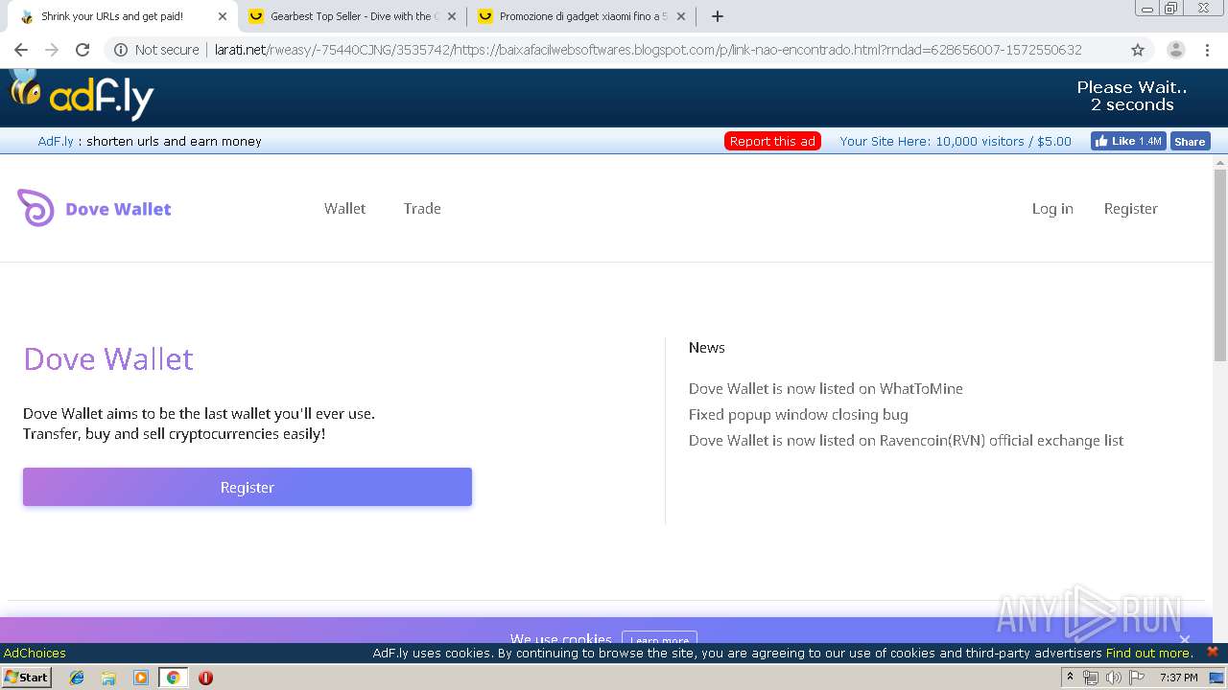Screen dimensions: 1228x690
Task: Click the Show desktop button in the taskbar
Action: coord(1216,678)
